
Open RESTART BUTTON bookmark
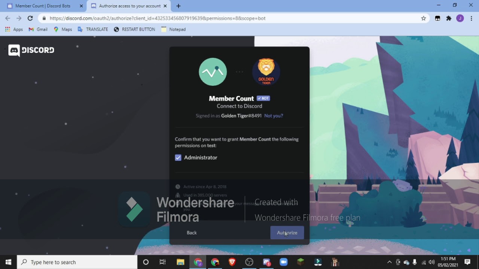(134, 29)
